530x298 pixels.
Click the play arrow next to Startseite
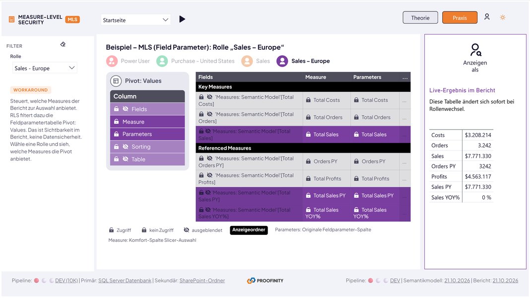tap(182, 19)
